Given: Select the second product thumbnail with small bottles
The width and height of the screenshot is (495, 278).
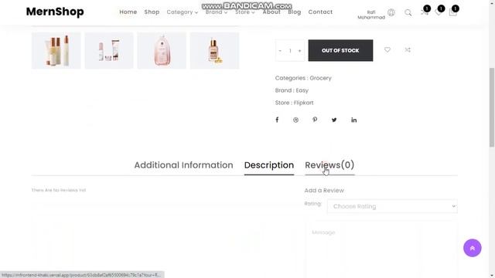Looking at the screenshot, I should (x=109, y=50).
